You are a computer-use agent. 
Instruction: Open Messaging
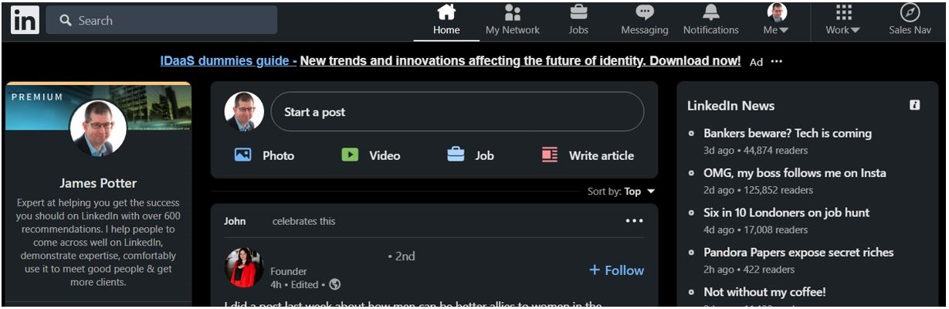tap(645, 21)
